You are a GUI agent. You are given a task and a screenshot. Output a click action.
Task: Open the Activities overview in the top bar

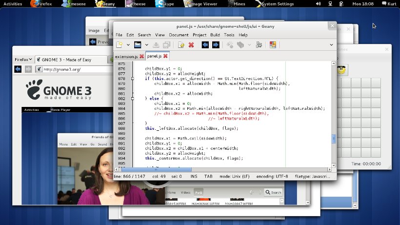13,4
